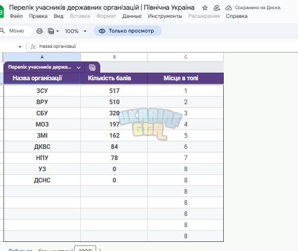Click the Google Sheets home logo
The image size is (298, 251).
tap(2, 12)
